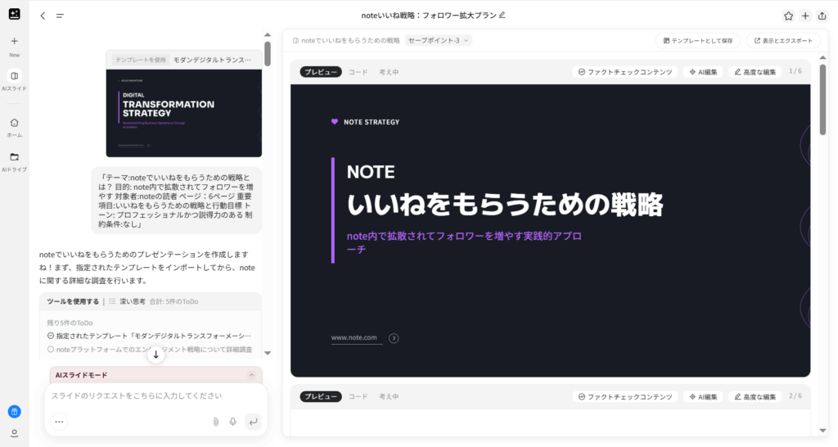Image resolution: width=838 pixels, height=447 pixels.
Task: Open the user profile icon at bottom left
Action: tap(14, 433)
